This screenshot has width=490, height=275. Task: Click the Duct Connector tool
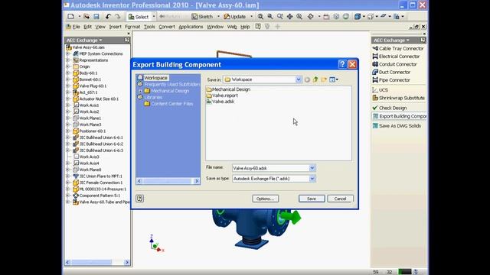point(391,72)
